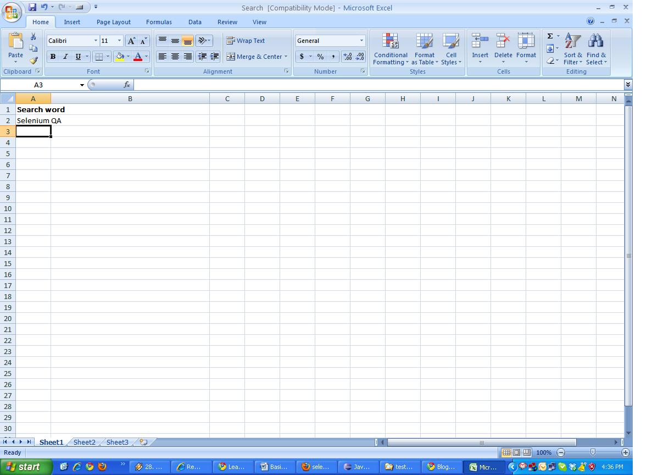Screen dimensions: 669x475
Task: Open Find & Select
Action: [x=596, y=49]
